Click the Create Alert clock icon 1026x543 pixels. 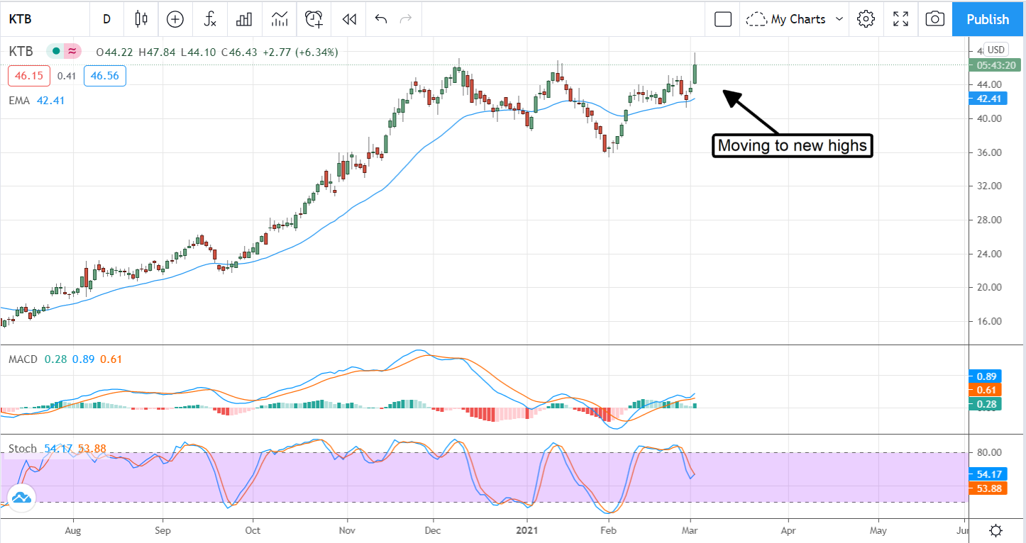coord(314,19)
